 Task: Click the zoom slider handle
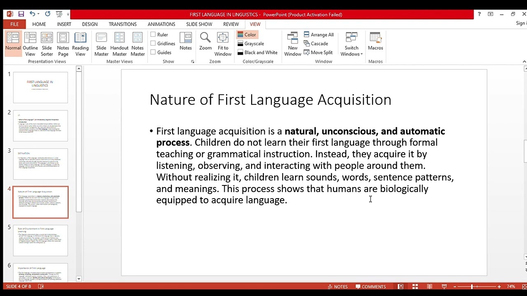point(472,287)
